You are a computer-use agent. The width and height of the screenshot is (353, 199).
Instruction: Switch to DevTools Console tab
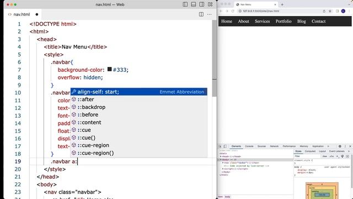(x=249, y=146)
